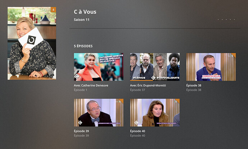Image resolution: width=248 pixels, height=149 pixels.
Task: Toggle the orange unwatched corner on Épisode 38 thumbnail
Action: (x=234, y=55)
